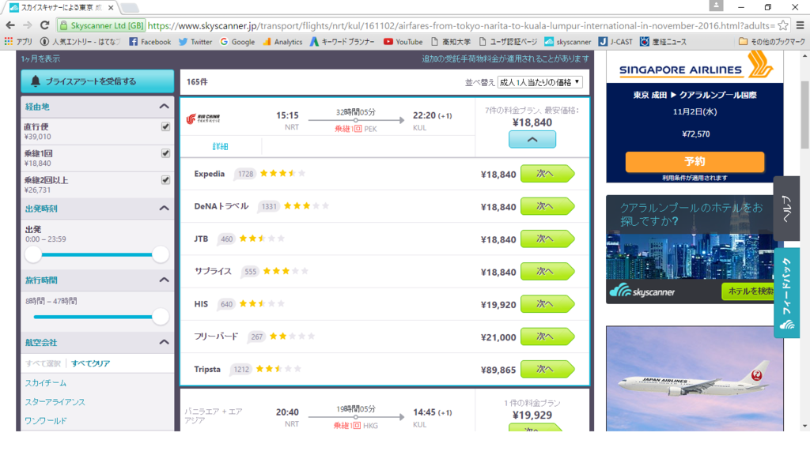Open その他のブックマーク folder
The width and height of the screenshot is (810, 455).
click(772, 42)
